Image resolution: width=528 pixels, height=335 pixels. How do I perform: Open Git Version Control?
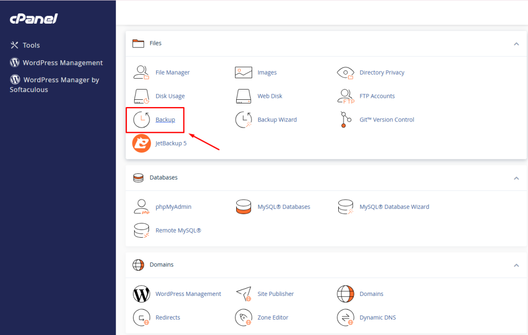pyautogui.click(x=386, y=119)
